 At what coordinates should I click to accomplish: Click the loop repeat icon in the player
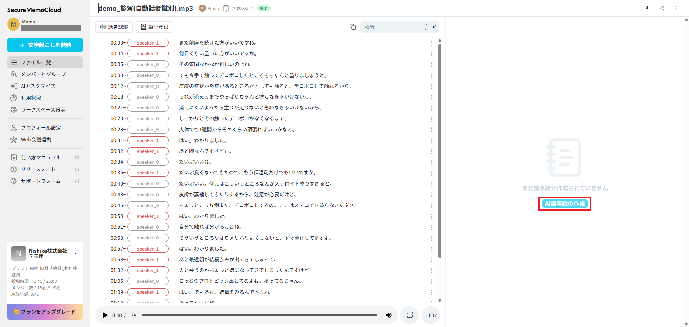(409, 315)
